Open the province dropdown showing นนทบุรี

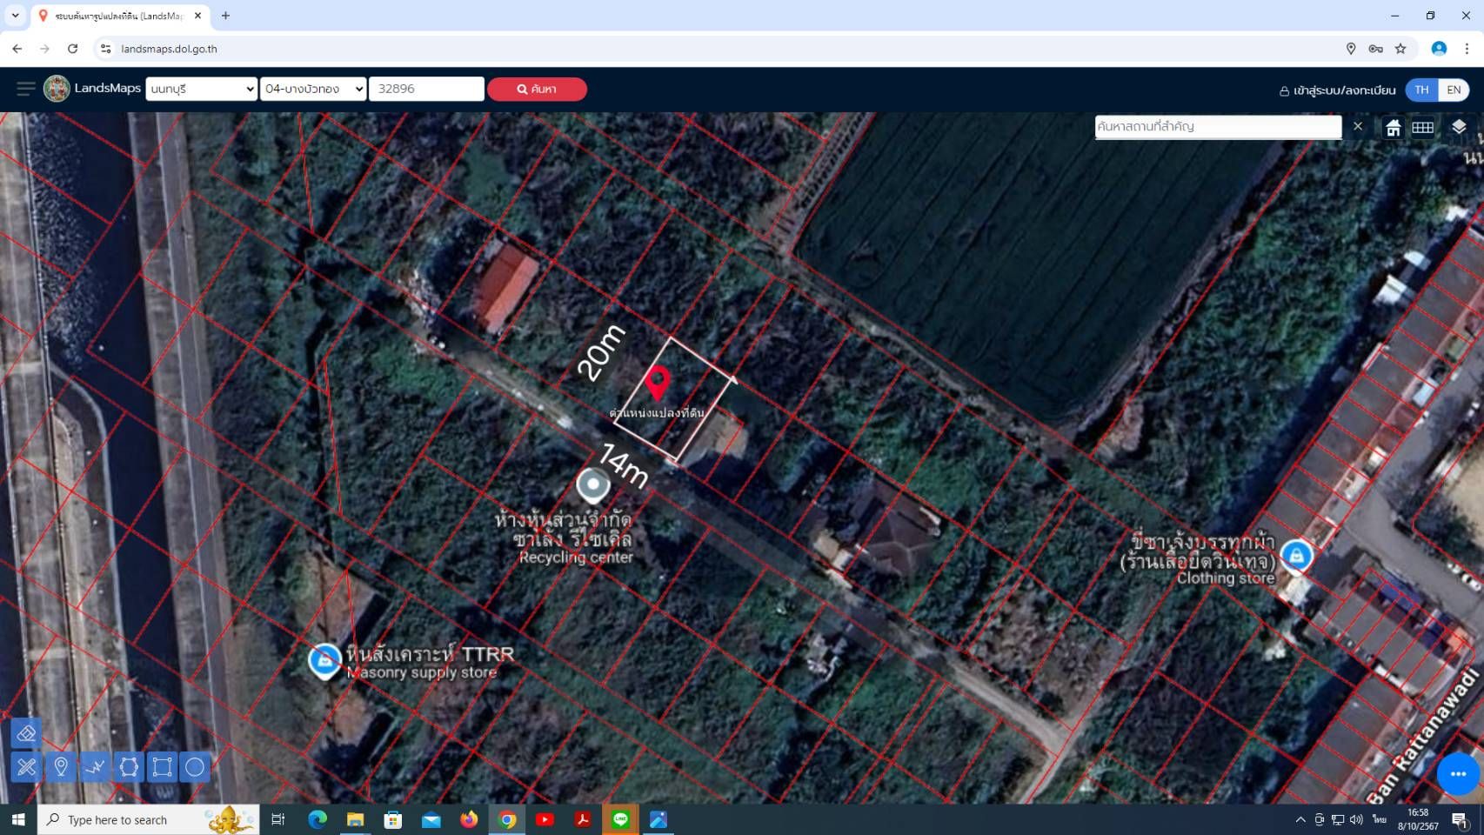click(x=201, y=89)
